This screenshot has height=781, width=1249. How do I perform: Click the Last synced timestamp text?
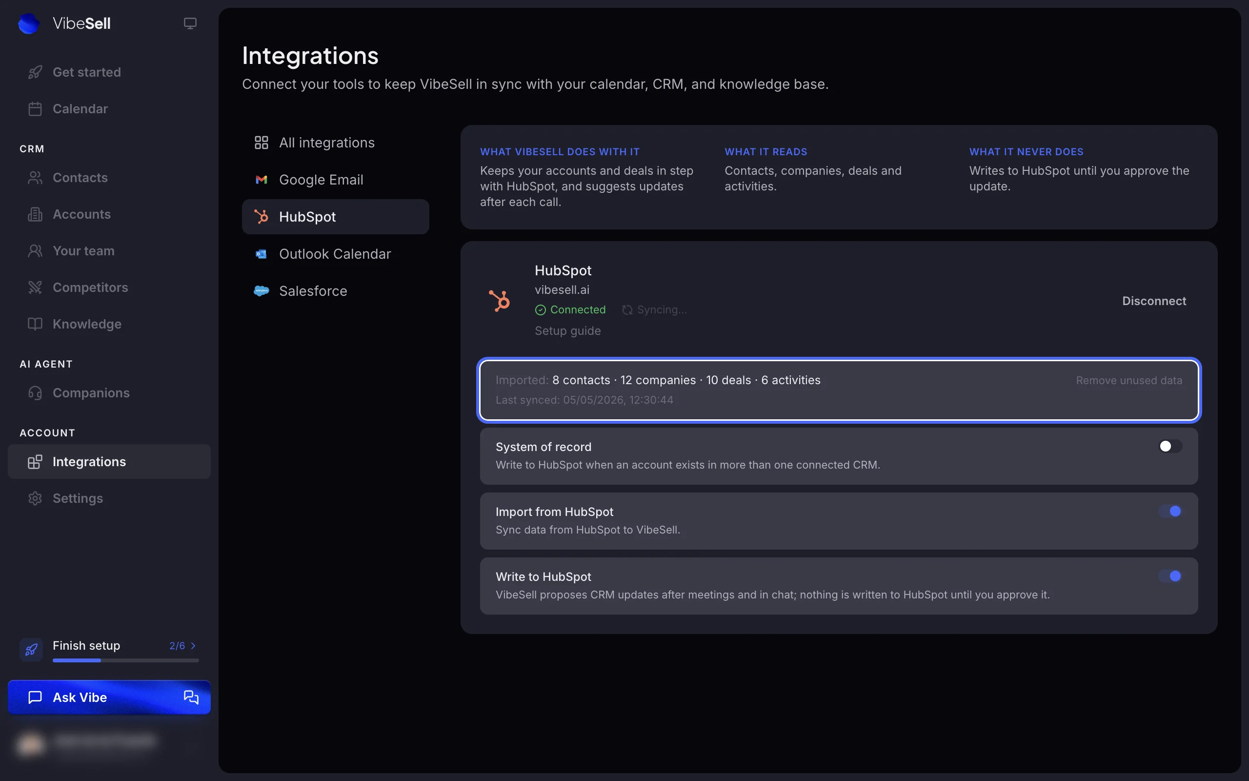tap(584, 400)
